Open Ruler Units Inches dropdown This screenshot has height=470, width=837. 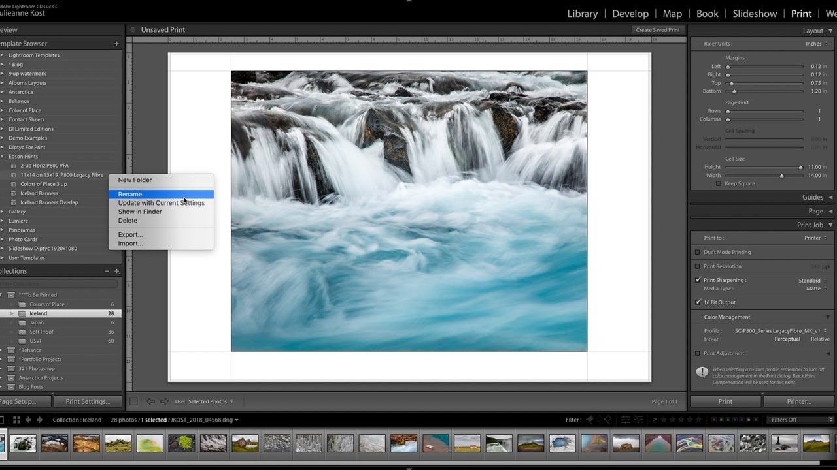coord(815,44)
